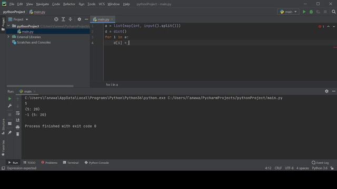Image resolution: width=337 pixels, height=189 pixels.
Task: Go to previous highlighted error arrow
Action: (329, 27)
